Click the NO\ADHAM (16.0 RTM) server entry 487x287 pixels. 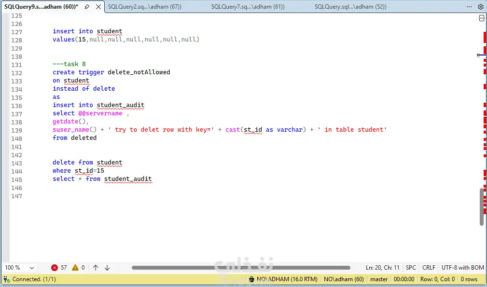point(287,279)
